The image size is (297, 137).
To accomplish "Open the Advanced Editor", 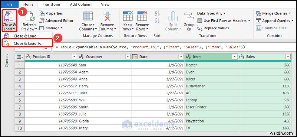I will click(56, 21).
